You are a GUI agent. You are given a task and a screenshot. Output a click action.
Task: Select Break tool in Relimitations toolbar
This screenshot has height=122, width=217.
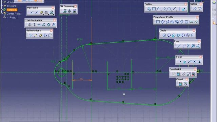36,35
